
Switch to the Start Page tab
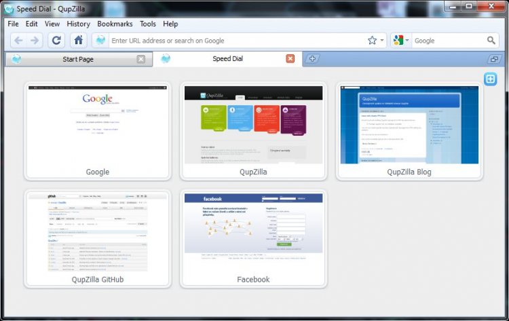point(78,59)
